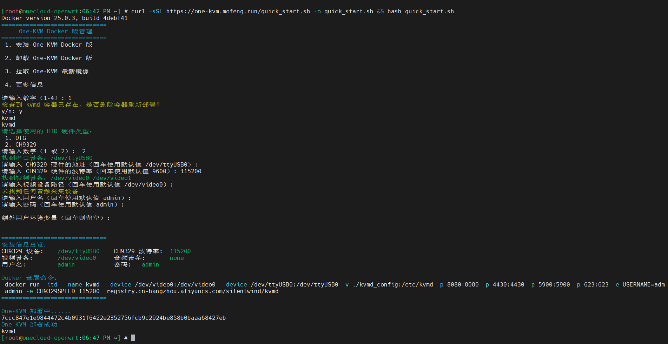Select menu option 2 卸载 One-KVM Docker 版
The height and width of the screenshot is (344, 668).
tap(49, 58)
